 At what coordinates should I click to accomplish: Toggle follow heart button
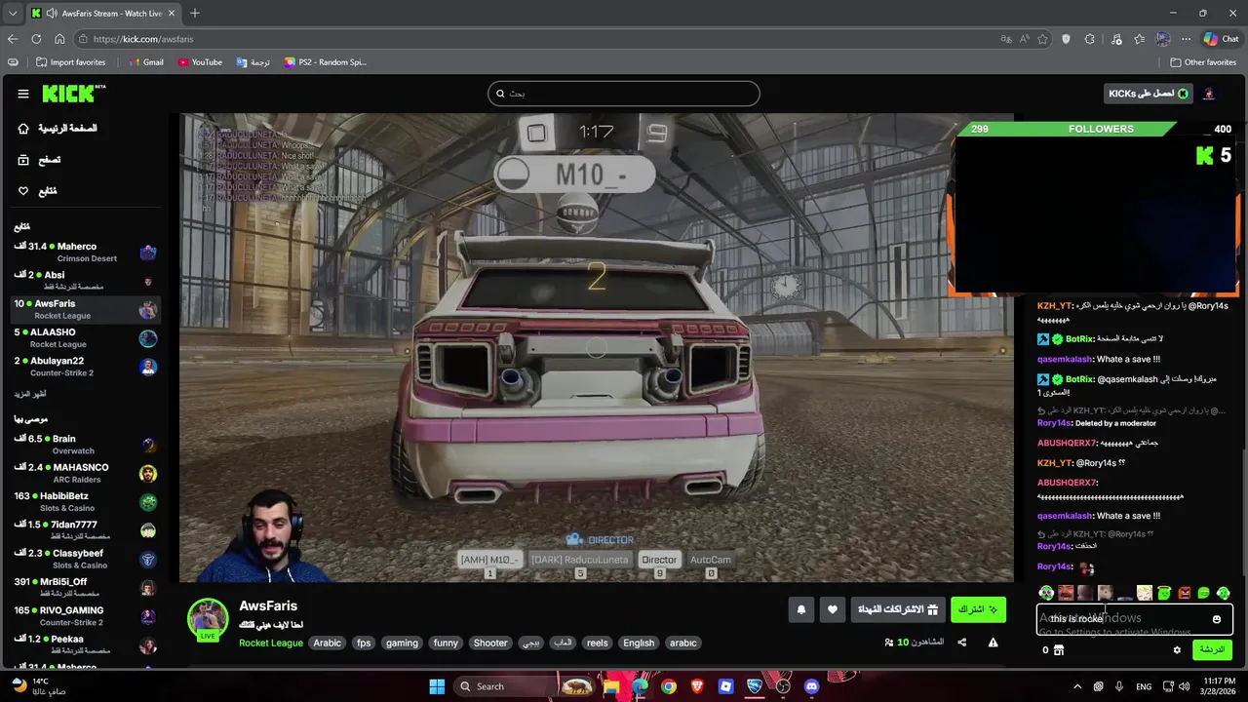(x=833, y=610)
